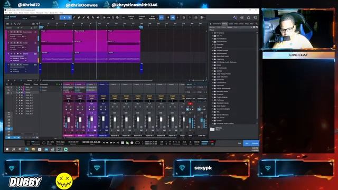Toggle the blue Autoscroll button in toolbar
338x190 pixels.
[x=173, y=17]
